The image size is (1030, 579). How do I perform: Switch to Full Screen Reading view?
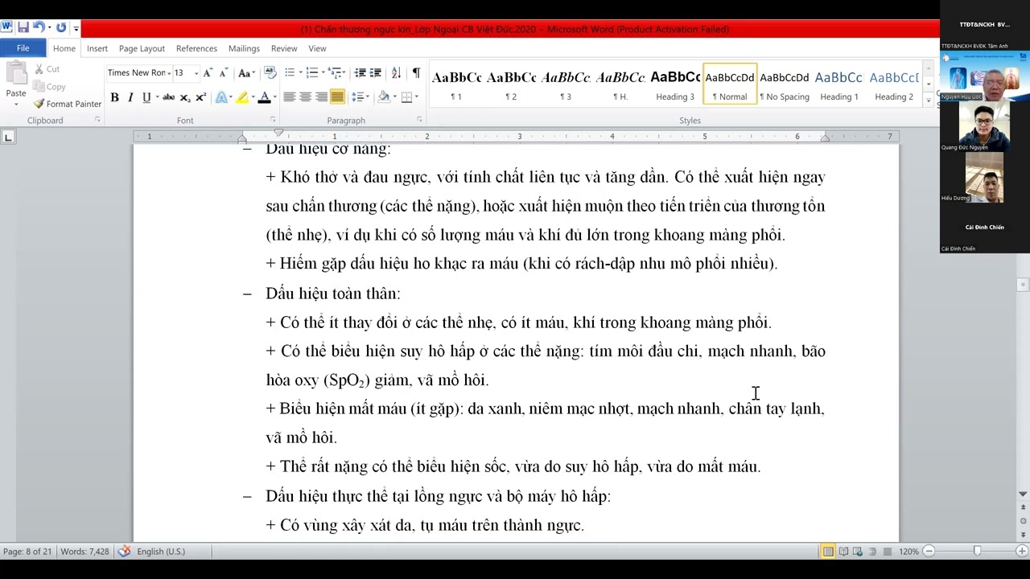(x=843, y=552)
